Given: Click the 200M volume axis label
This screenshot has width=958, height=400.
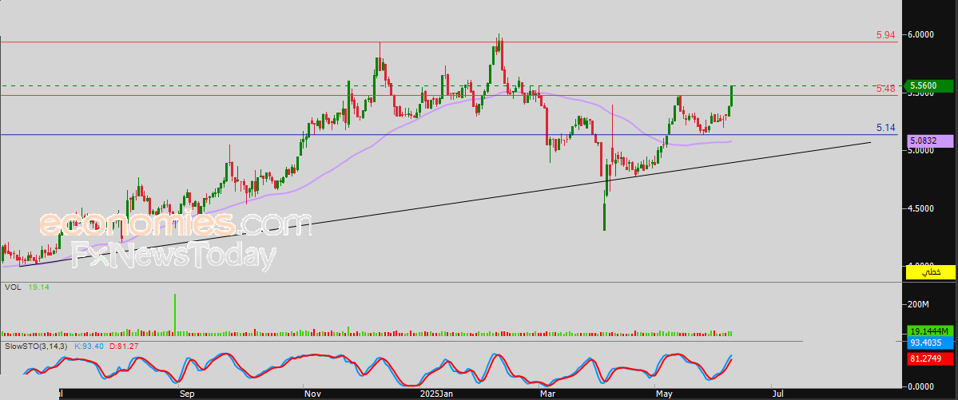Looking at the screenshot, I should coord(918,304).
